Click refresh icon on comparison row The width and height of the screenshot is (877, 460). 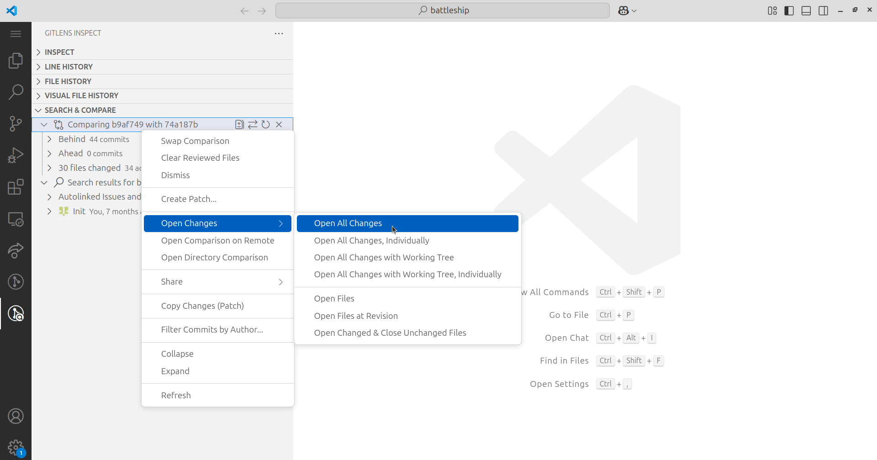pos(266,125)
